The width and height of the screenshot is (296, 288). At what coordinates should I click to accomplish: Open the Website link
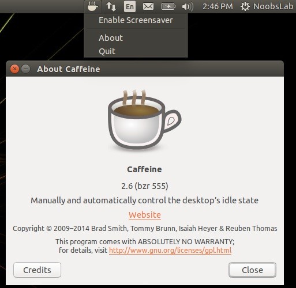pos(145,215)
